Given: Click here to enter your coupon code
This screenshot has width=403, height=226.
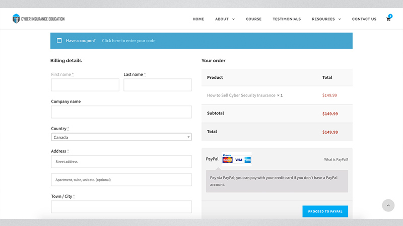Looking at the screenshot, I should [128, 41].
